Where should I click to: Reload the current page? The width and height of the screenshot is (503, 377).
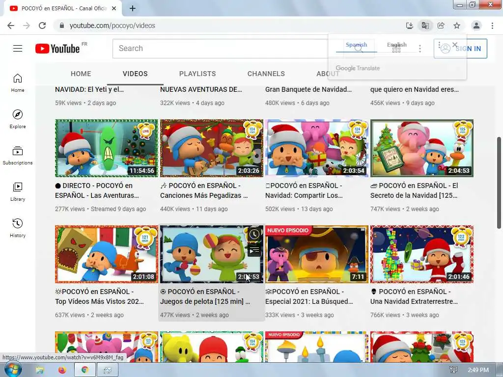(x=42, y=26)
